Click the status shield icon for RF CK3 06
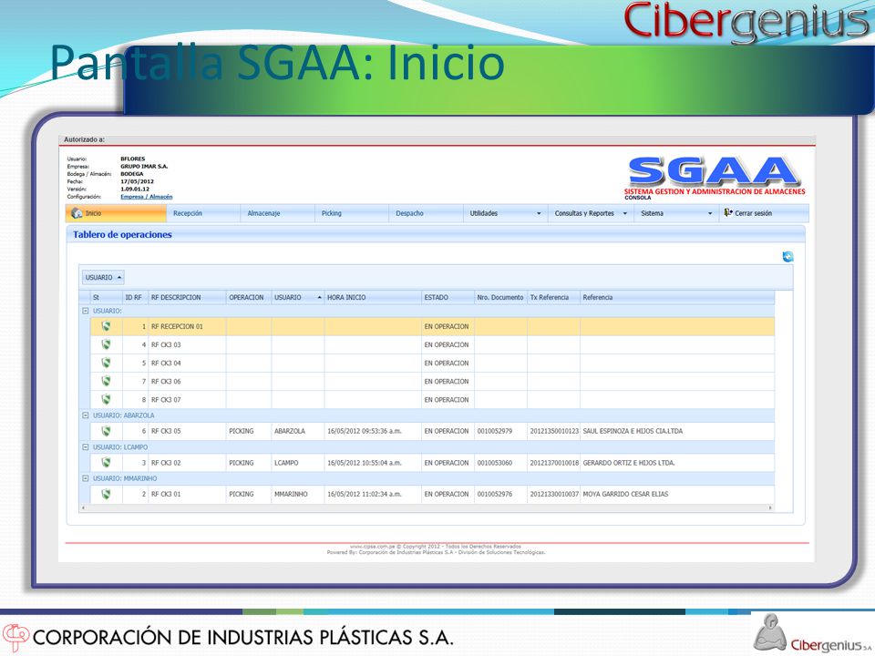 (106, 382)
